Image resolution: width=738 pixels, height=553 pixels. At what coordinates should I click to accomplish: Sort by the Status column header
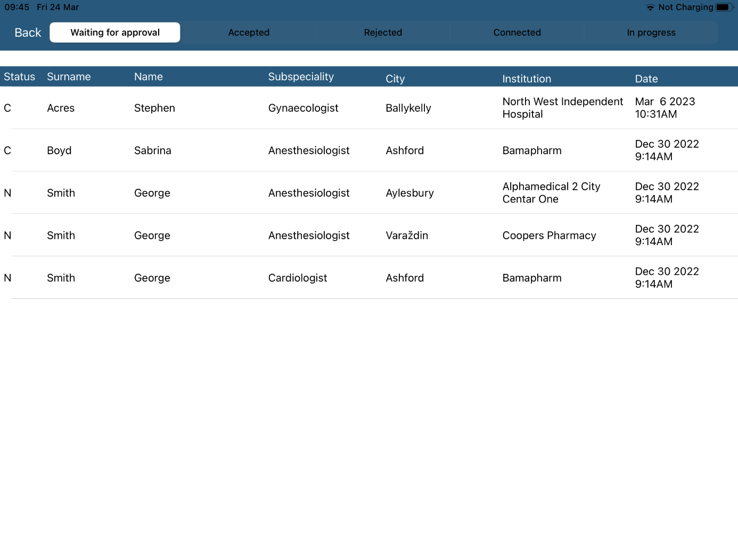pos(19,77)
